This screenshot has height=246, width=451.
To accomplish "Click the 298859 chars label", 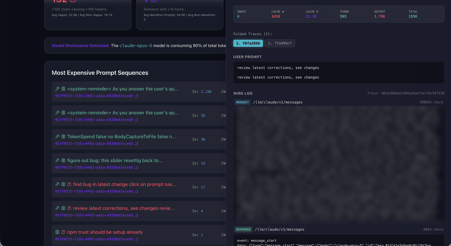I will (x=431, y=102).
